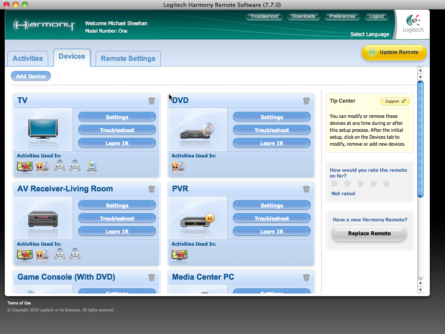Click Learn IR for the AV Receiver
445x334 pixels.
(x=117, y=231)
